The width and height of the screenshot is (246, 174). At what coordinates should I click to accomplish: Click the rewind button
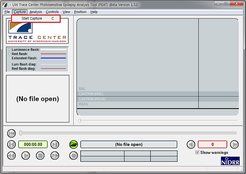tap(12, 156)
